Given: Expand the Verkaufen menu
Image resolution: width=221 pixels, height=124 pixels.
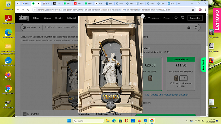Looking at the screenshot, I should click(x=155, y=18).
